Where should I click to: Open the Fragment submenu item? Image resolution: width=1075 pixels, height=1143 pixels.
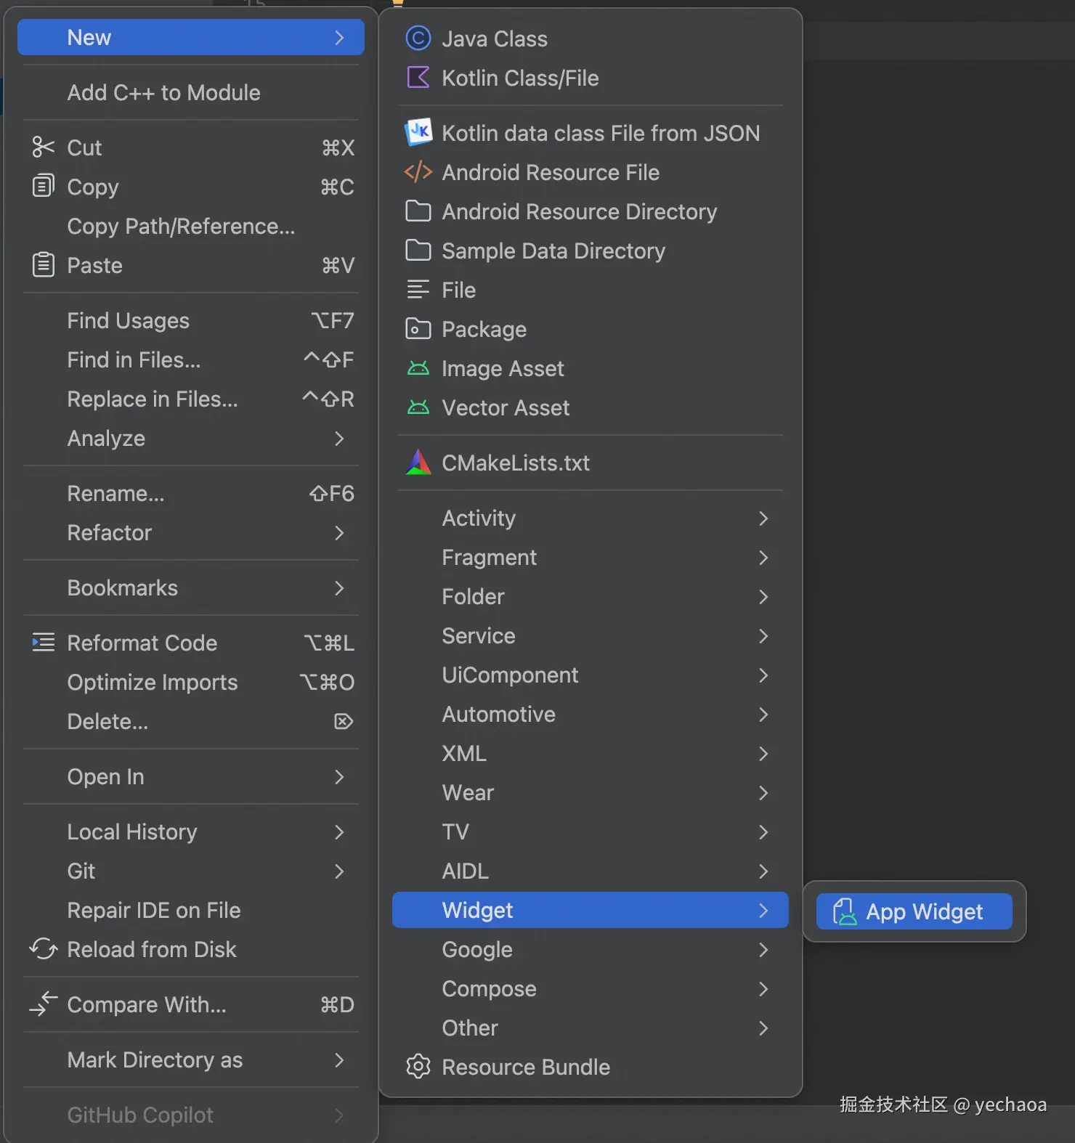[489, 558]
